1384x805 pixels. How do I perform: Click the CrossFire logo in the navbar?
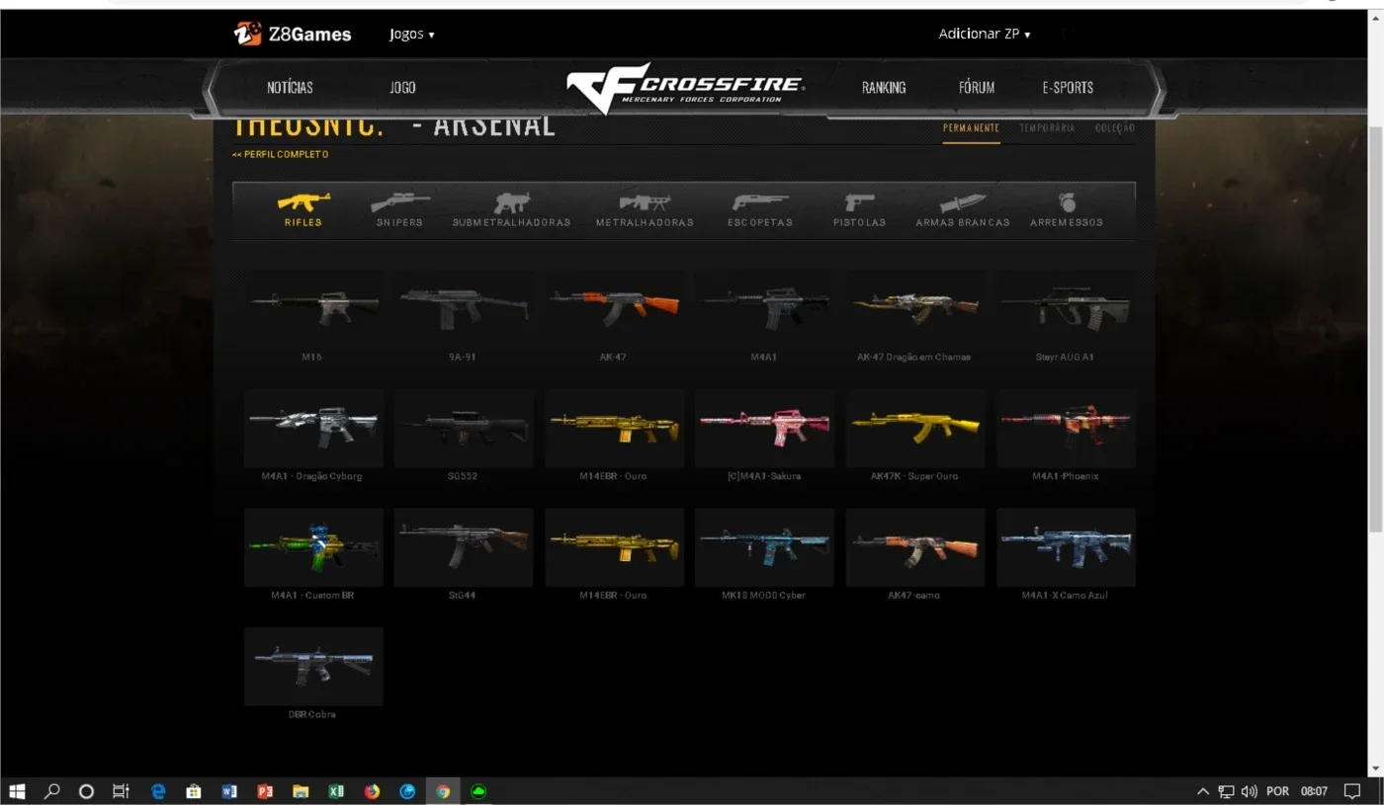(x=685, y=87)
